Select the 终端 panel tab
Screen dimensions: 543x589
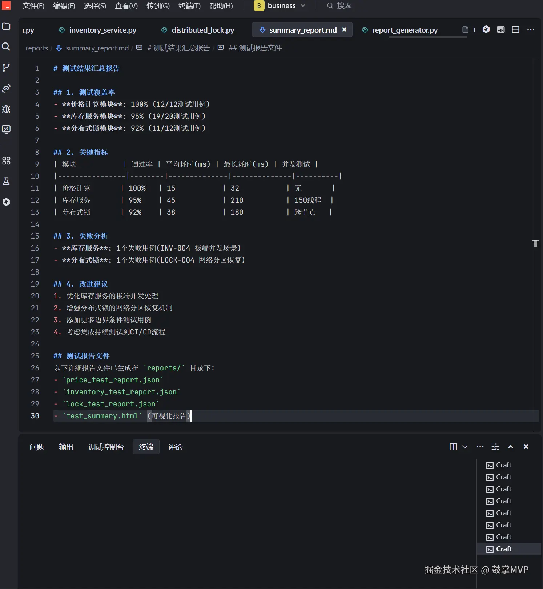point(146,447)
